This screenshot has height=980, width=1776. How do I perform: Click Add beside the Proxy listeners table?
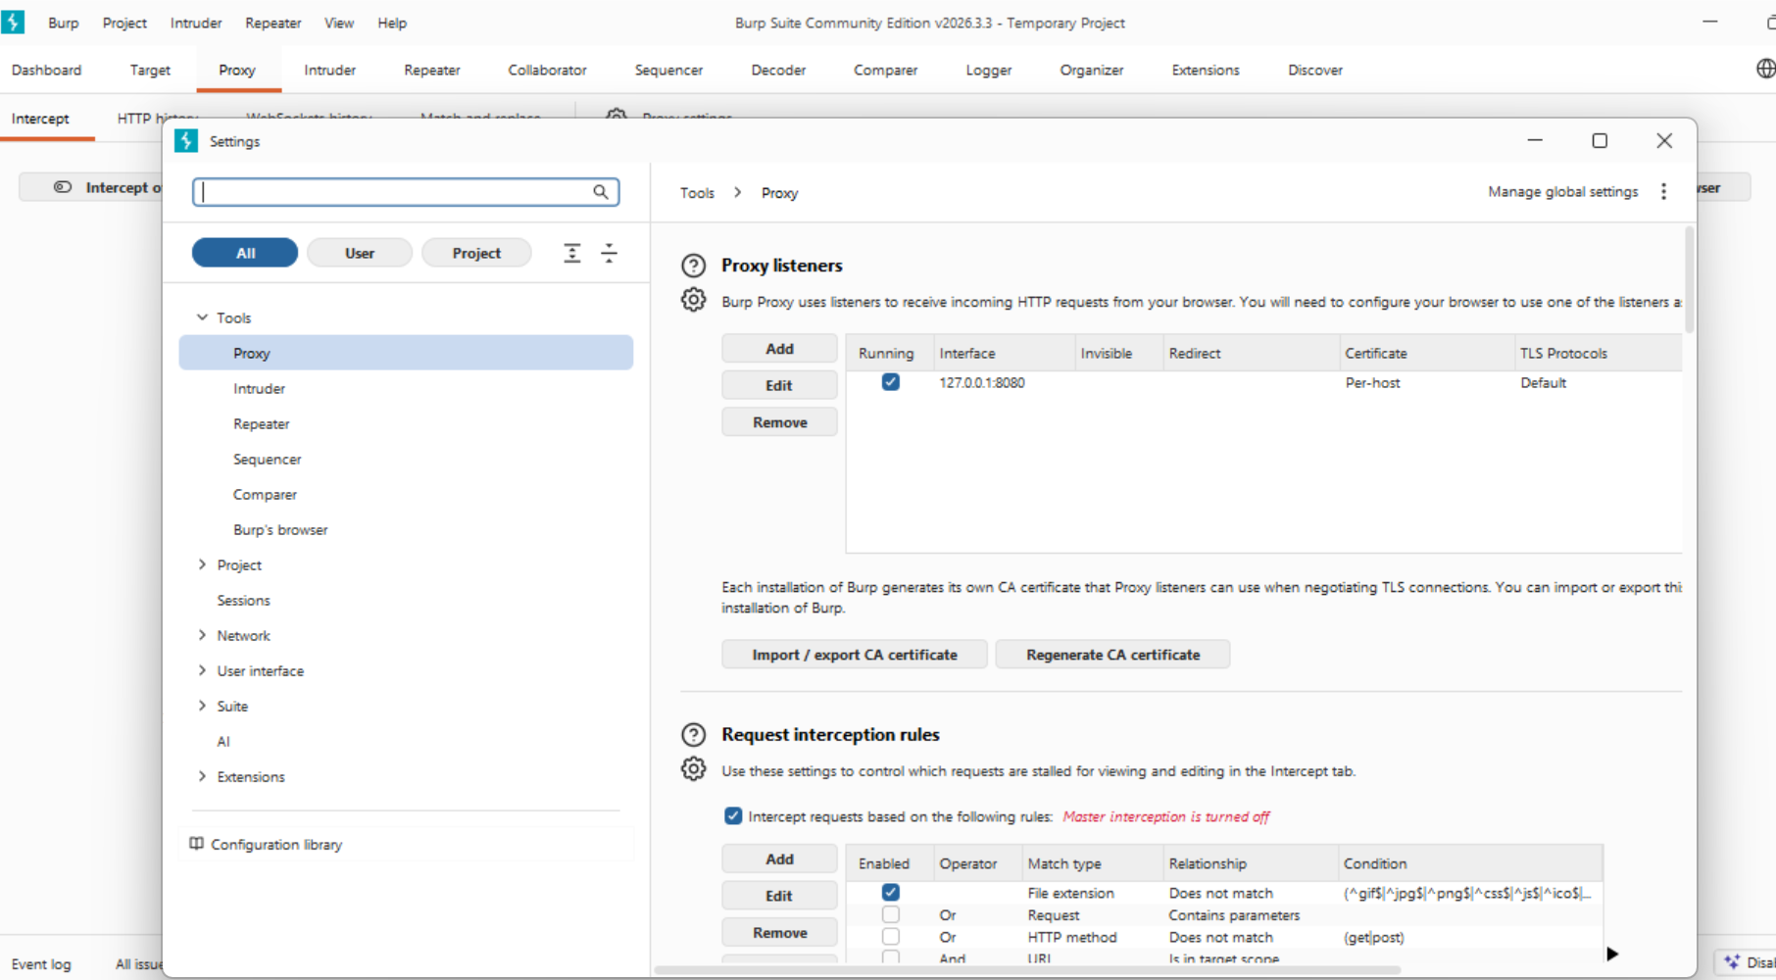pos(779,349)
